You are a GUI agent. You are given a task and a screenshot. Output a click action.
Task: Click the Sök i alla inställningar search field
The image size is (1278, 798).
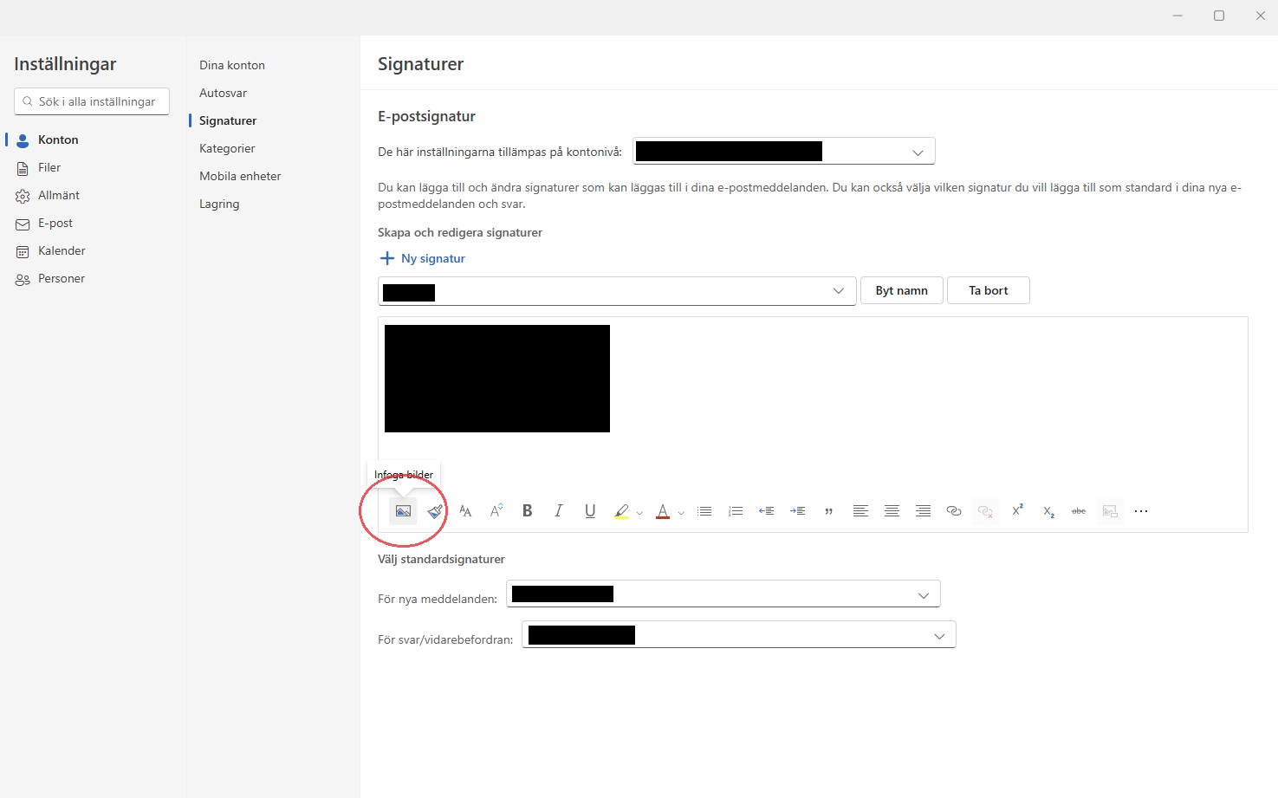click(92, 101)
